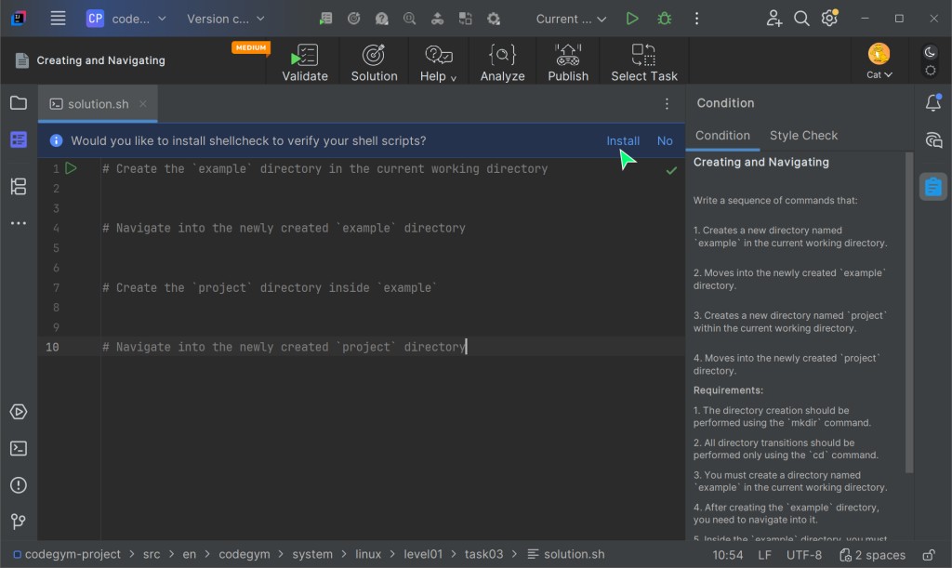Show the Notifications bell panel
The image size is (952, 568).
[x=933, y=103]
